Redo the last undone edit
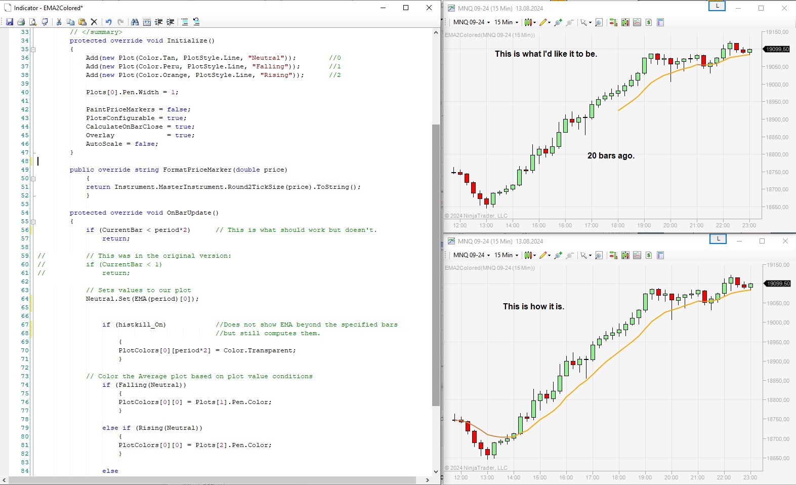The image size is (796, 485). pyautogui.click(x=120, y=22)
